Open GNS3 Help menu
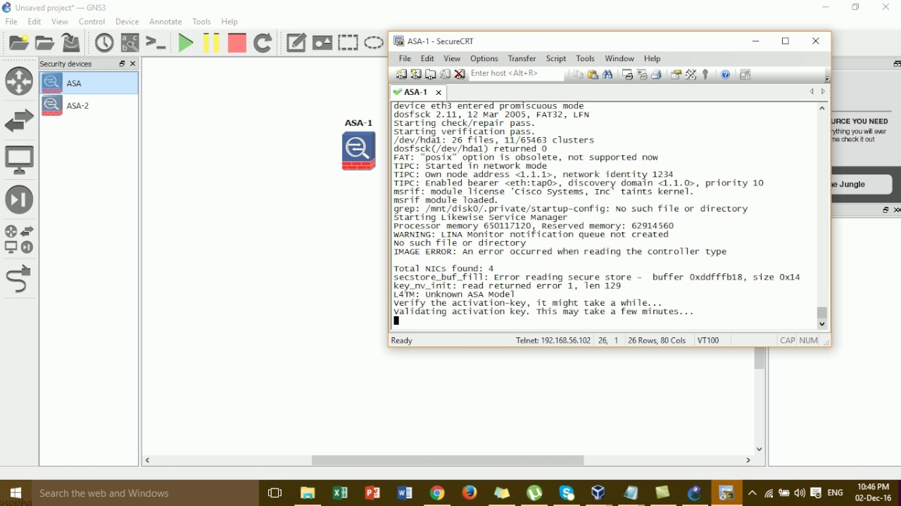901x506 pixels. pos(229,22)
